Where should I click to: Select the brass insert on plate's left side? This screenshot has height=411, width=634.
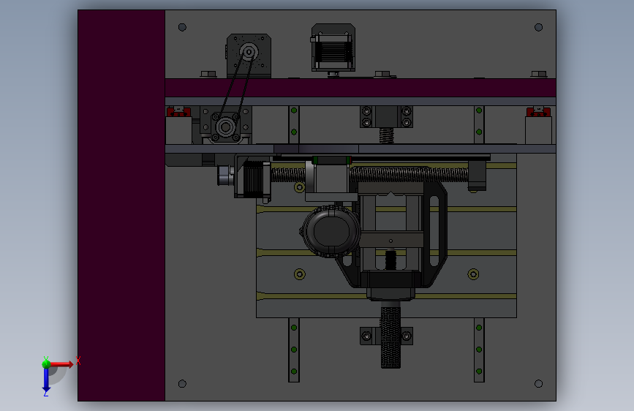coord(300,274)
